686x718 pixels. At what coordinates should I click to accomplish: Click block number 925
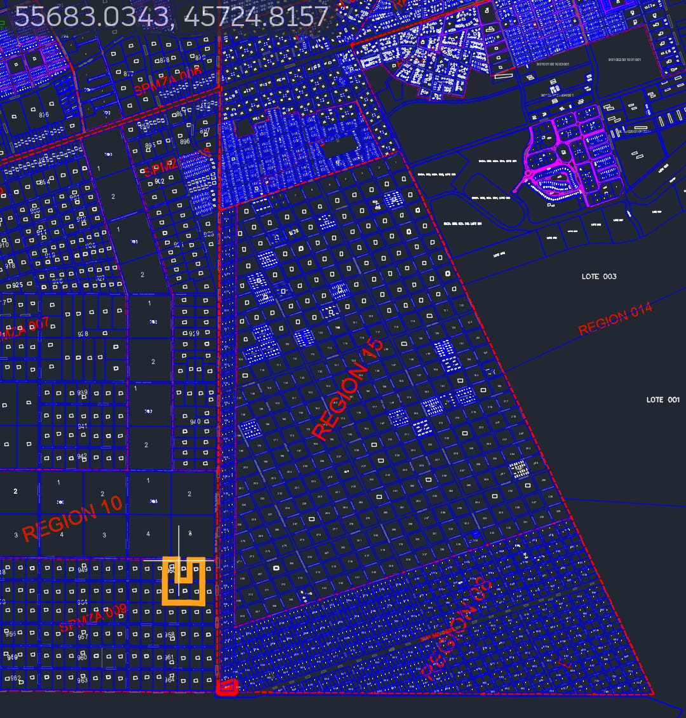pyautogui.click(x=17, y=285)
